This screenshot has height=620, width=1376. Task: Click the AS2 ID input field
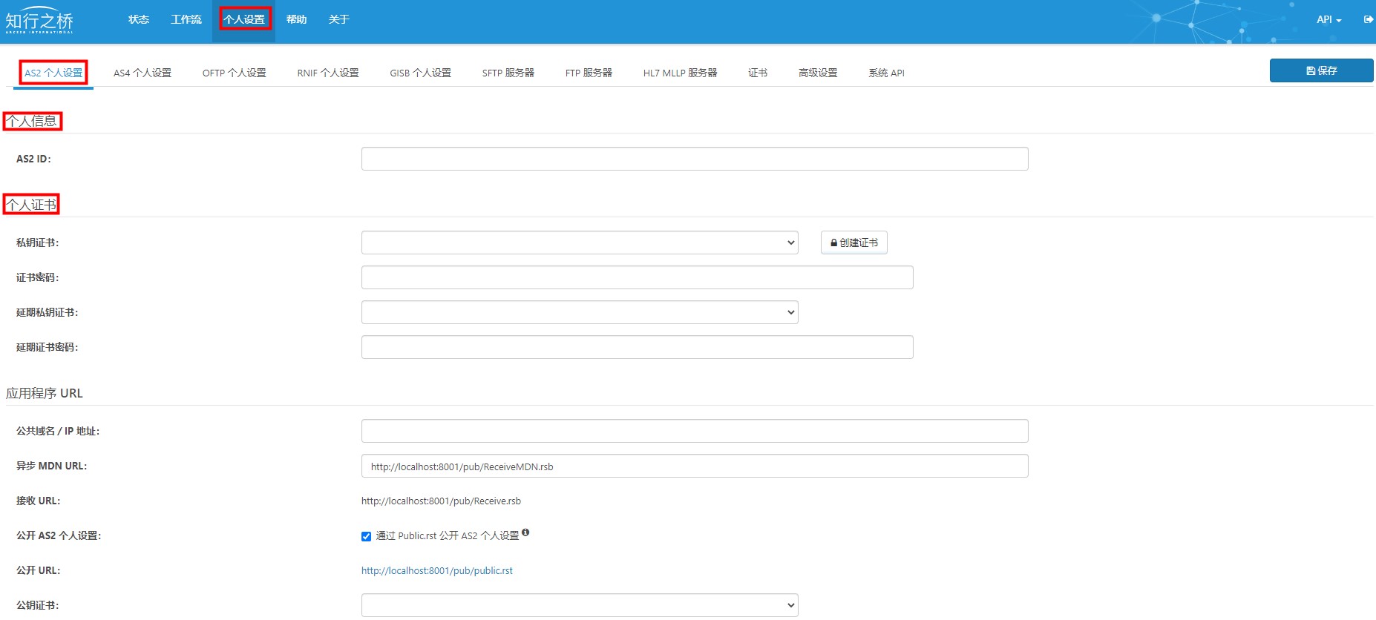[695, 159]
